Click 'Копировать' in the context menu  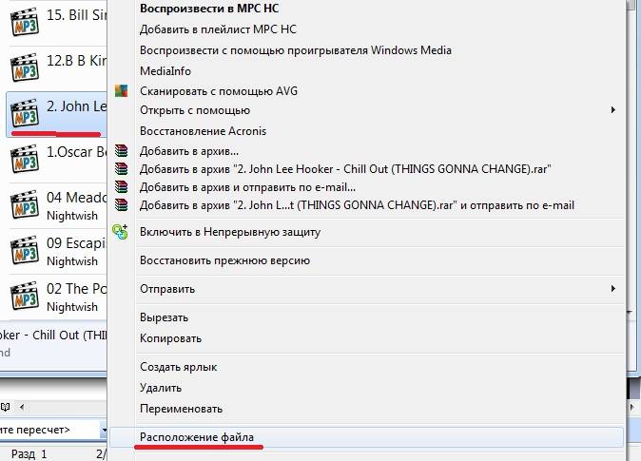click(x=170, y=337)
